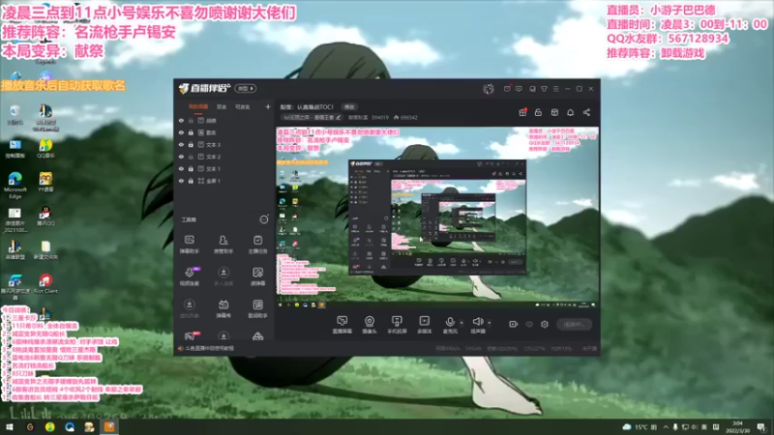Open the gift box icon with red badge
Screen dimensions: 774x435
[522, 112]
